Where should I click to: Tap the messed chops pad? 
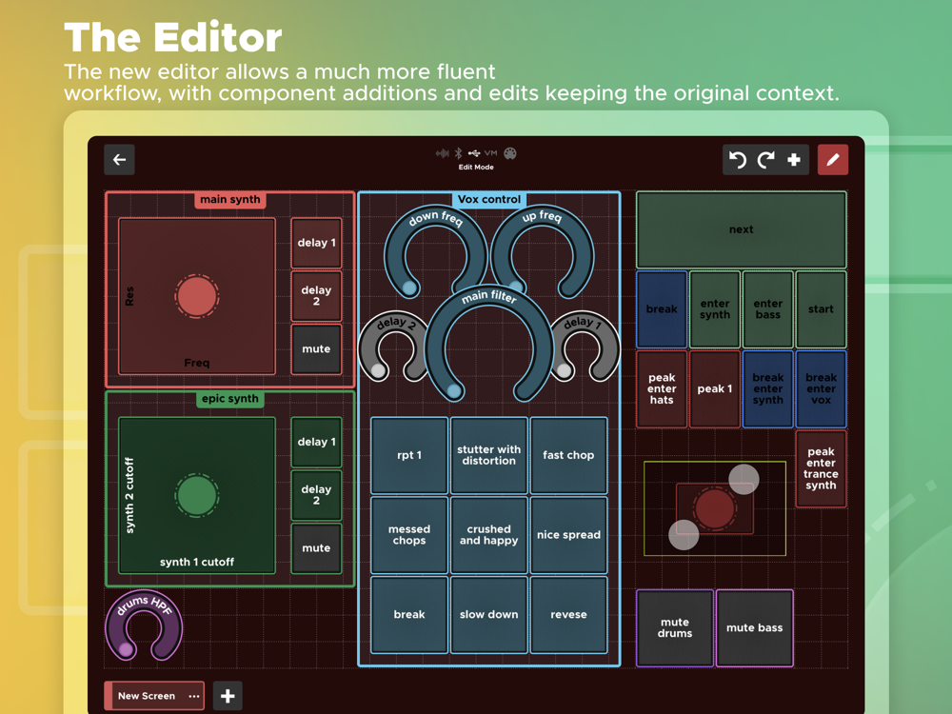409,535
